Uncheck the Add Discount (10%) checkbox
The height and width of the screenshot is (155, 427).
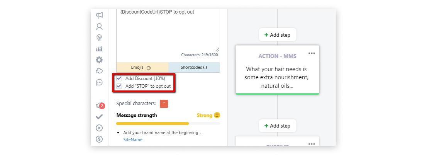[x=119, y=78]
